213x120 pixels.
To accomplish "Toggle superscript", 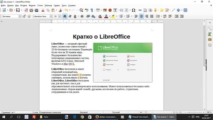I will point(88,16).
